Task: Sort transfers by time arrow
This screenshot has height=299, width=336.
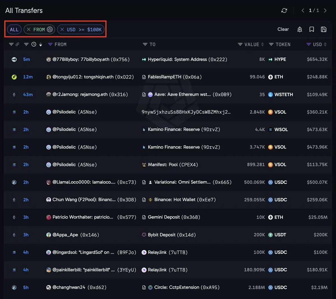Action: point(41,45)
